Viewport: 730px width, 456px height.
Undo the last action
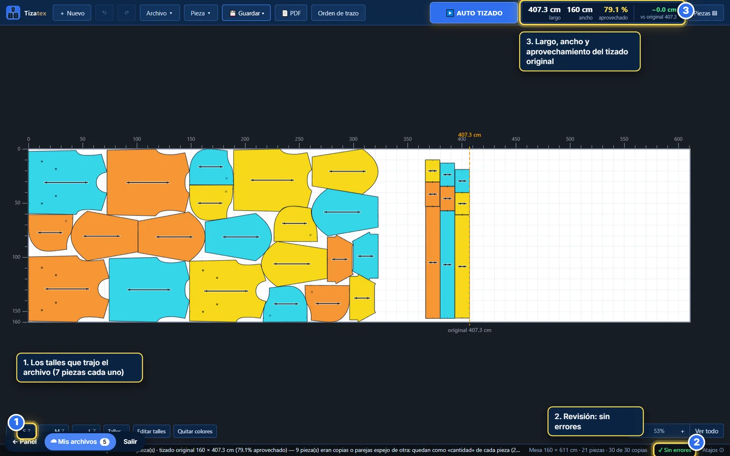click(104, 13)
